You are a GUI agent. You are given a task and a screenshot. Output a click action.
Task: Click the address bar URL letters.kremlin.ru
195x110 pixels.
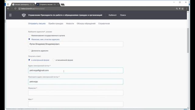coord(33,9)
